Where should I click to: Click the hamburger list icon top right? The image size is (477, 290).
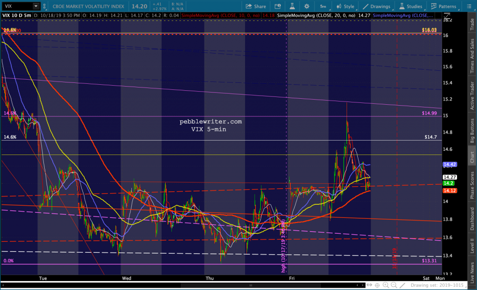click(471, 6)
